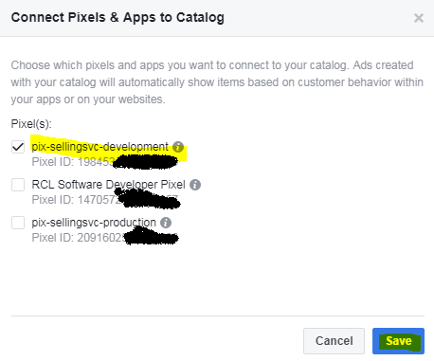Click the Pixel(s): section label
The image size is (434, 361).
(x=31, y=124)
